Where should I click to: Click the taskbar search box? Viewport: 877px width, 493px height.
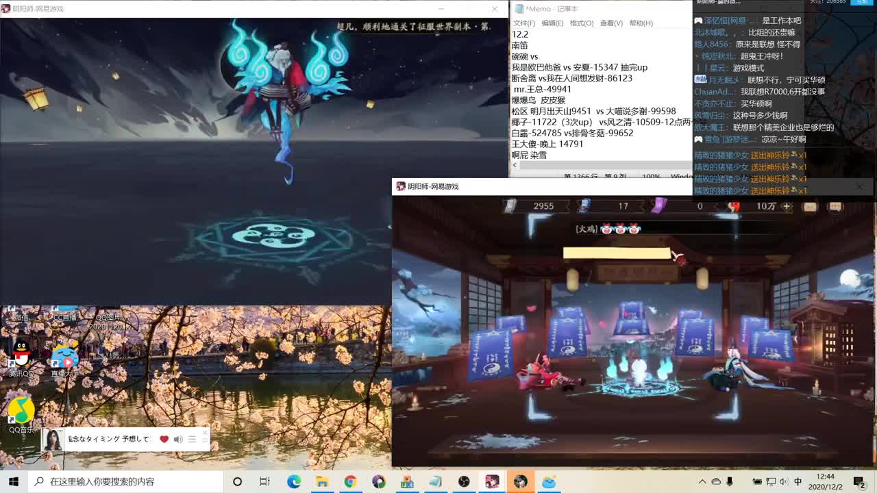(x=125, y=481)
